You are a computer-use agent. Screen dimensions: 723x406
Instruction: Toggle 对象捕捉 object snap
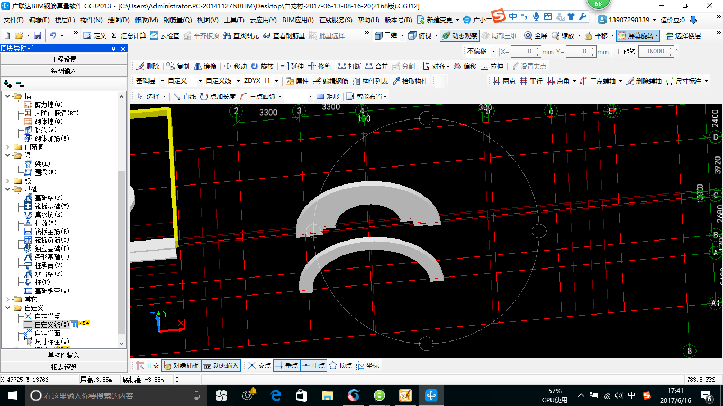(x=181, y=365)
